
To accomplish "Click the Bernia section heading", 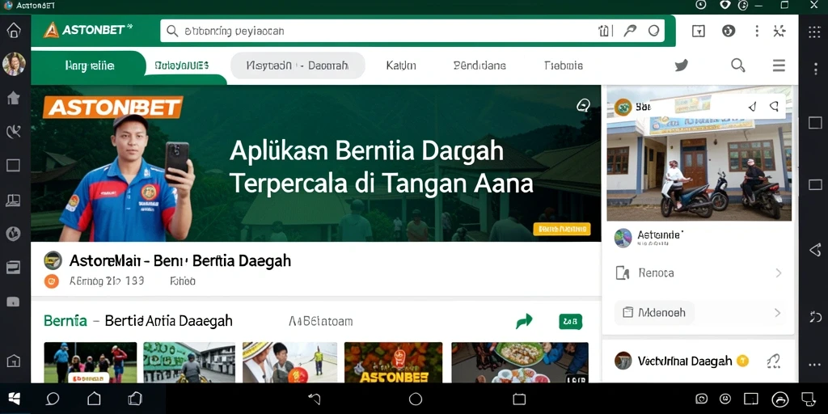I will [137, 321].
